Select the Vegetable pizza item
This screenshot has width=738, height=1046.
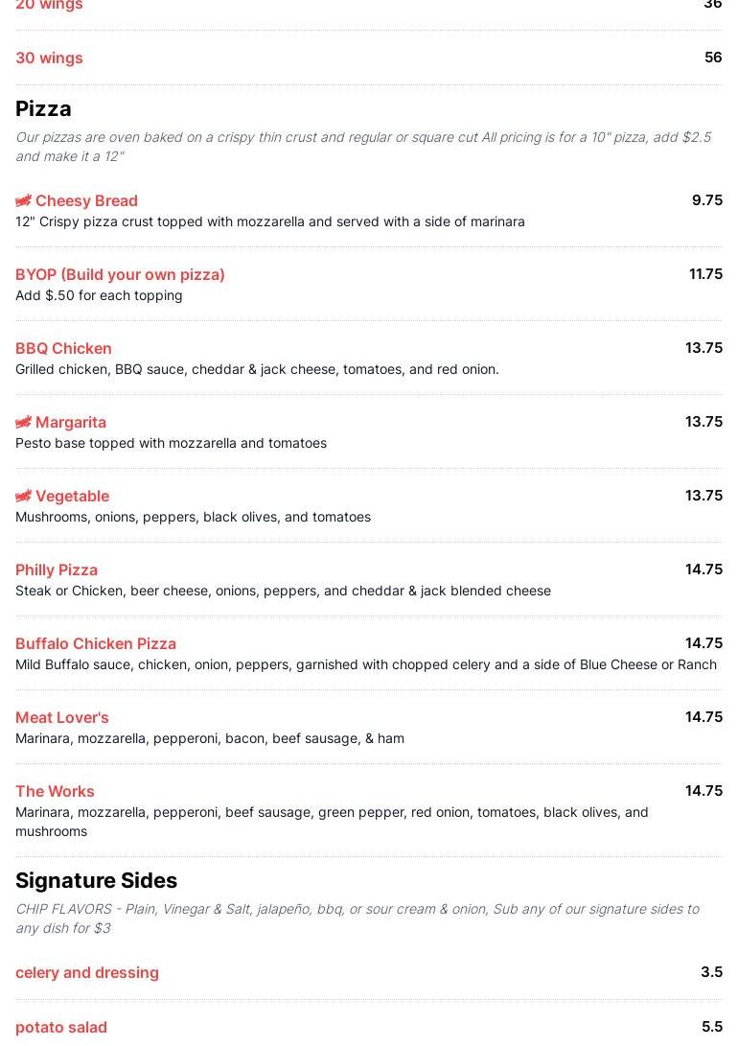72,497
